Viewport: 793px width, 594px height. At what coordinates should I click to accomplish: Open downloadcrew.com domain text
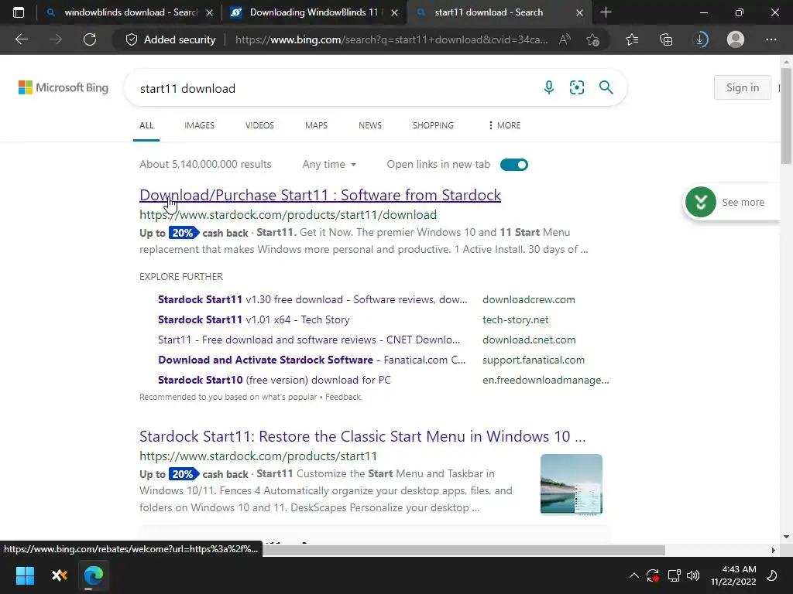[528, 299]
